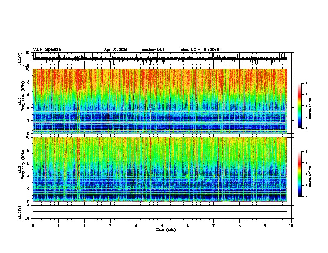The height and width of the screenshot is (253, 328).
Task: Click the thick black ch.3 trace line
Action: (160, 212)
